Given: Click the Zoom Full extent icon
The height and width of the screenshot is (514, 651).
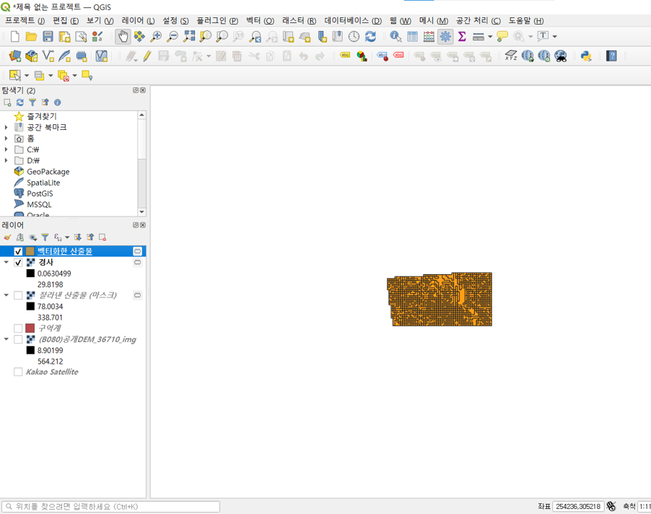Looking at the screenshot, I should tap(189, 37).
